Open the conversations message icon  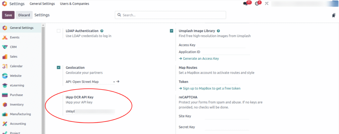coord(245,4)
